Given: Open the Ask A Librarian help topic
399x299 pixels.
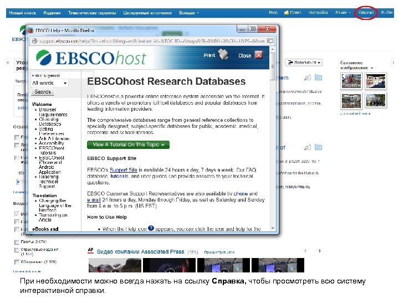Looking at the screenshot, I should click(54, 138).
